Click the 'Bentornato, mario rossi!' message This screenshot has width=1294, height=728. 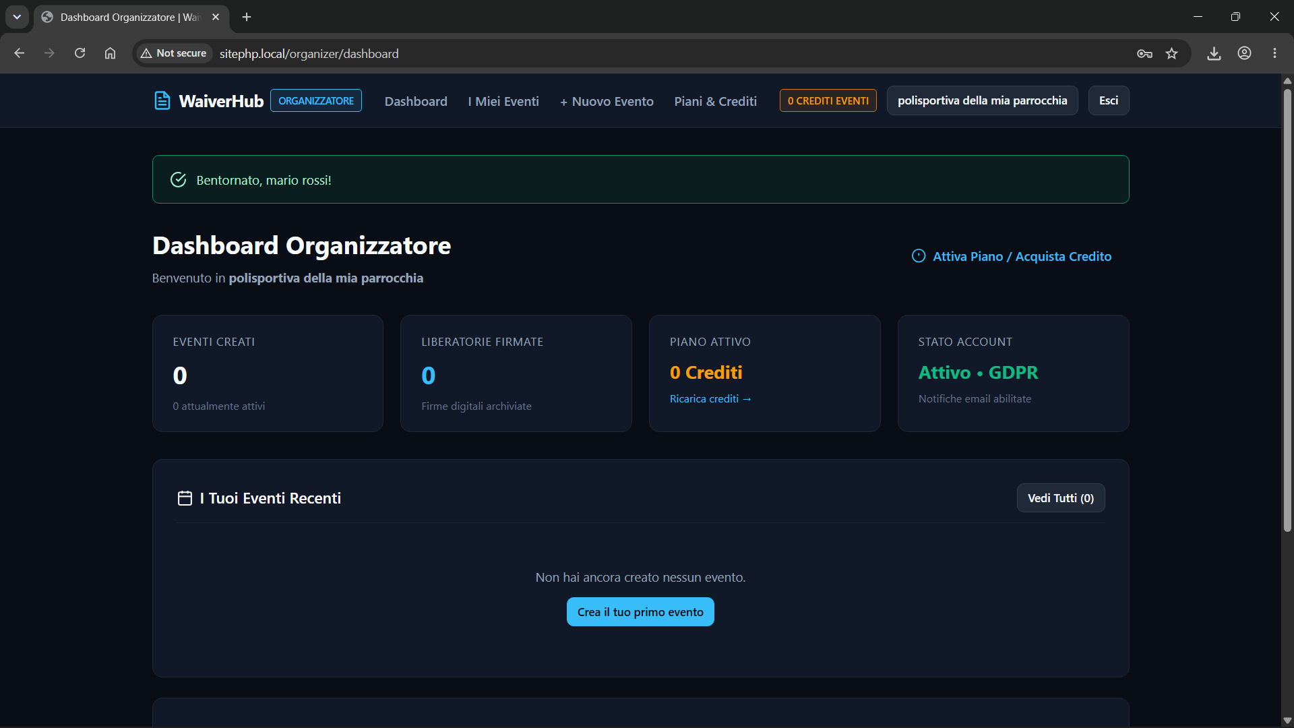[x=264, y=180]
